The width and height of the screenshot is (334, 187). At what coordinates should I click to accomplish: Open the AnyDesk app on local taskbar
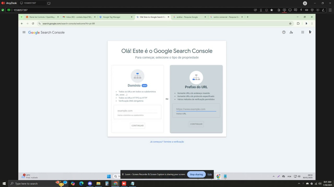click(x=124, y=184)
